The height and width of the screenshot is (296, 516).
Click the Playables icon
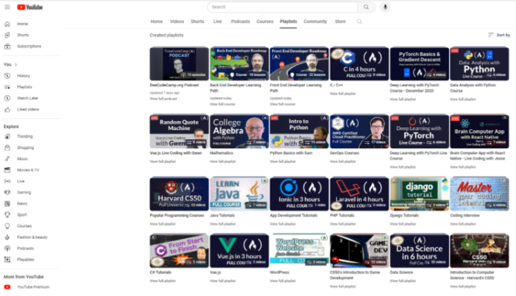point(7,260)
